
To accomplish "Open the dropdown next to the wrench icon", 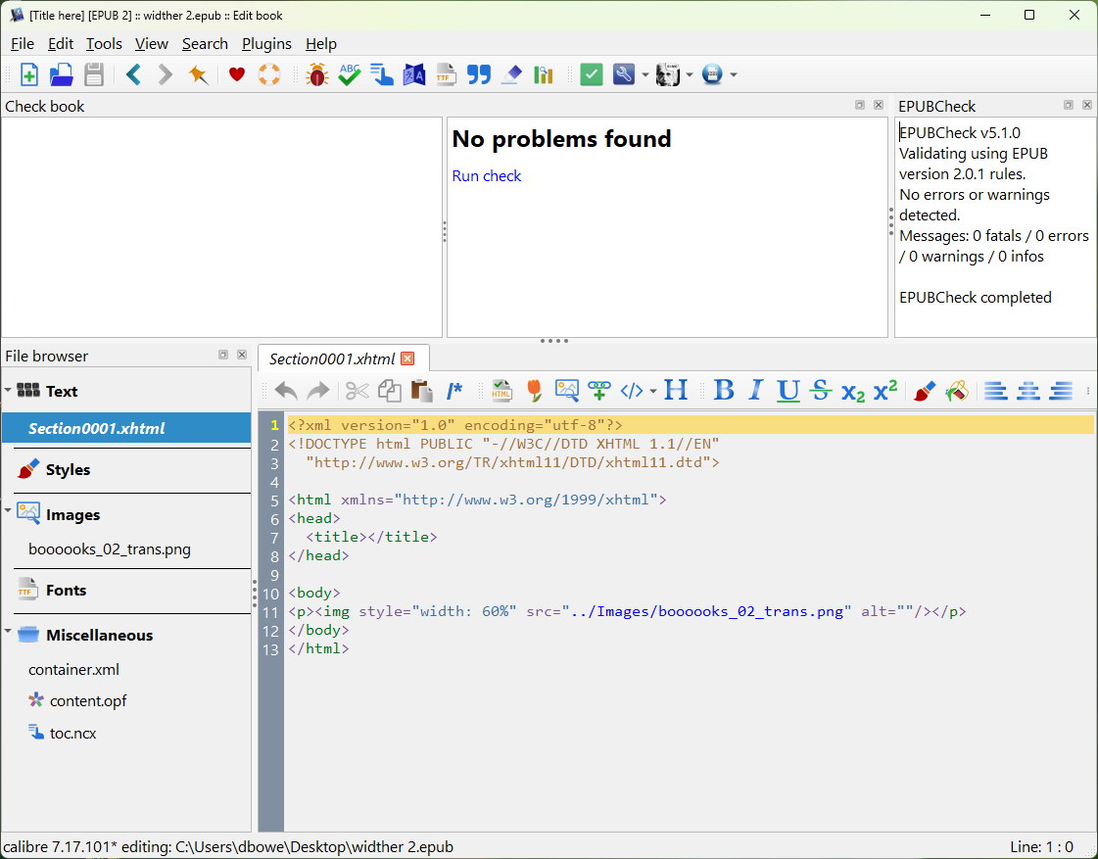I will 645,75.
